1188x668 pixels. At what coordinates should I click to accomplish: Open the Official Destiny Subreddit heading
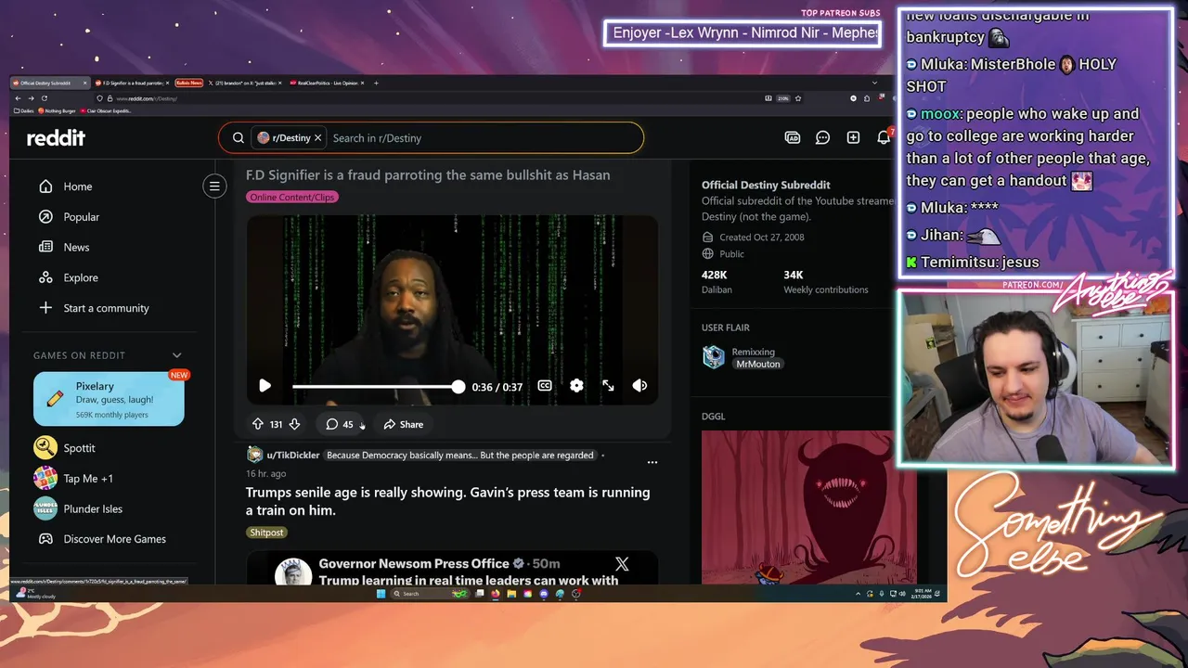[x=766, y=186]
